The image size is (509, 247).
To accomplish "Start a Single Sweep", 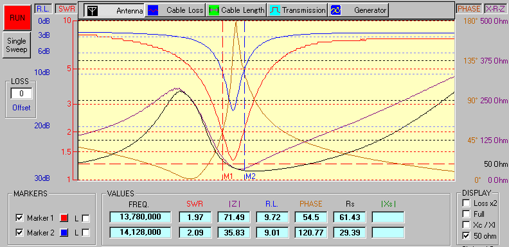I will click(x=17, y=46).
